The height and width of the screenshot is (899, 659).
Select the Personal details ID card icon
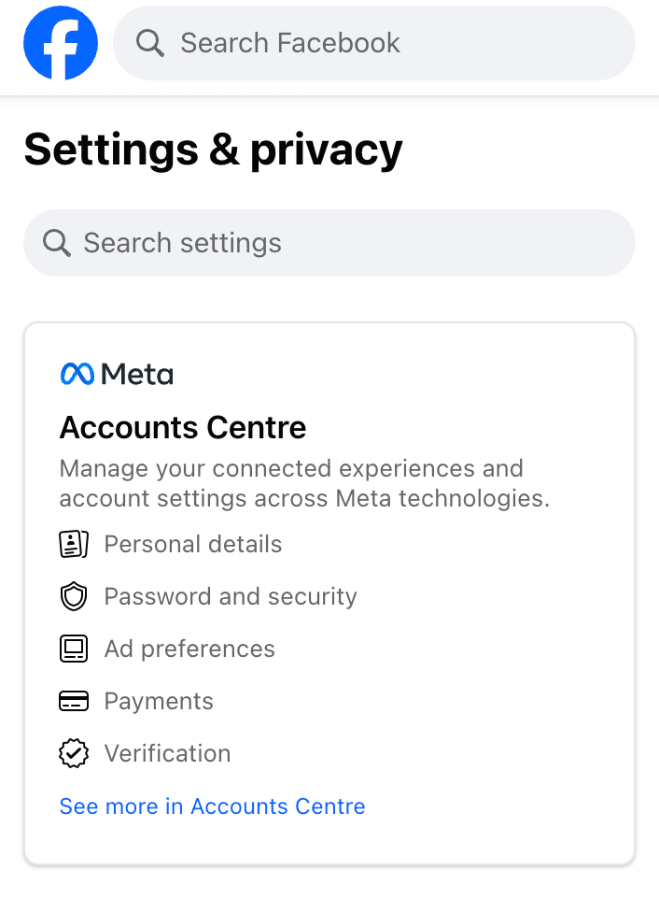73,544
